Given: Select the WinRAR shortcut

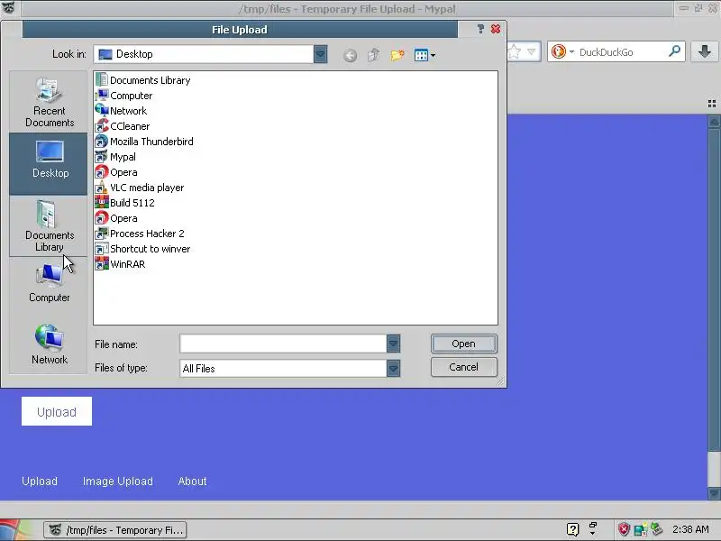Looking at the screenshot, I should coord(120,264).
